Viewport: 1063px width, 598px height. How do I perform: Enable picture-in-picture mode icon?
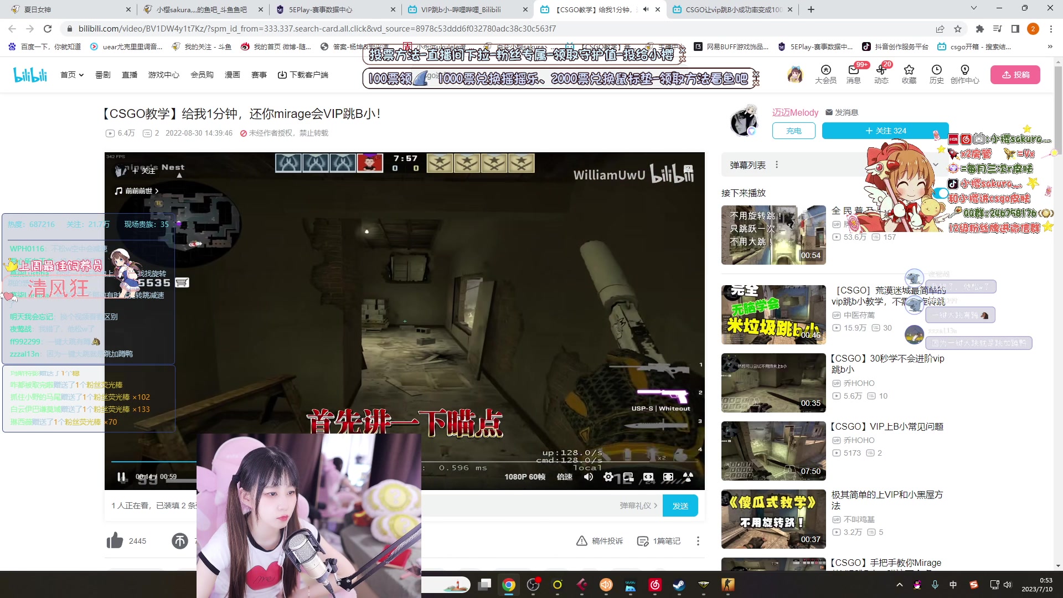tap(628, 477)
